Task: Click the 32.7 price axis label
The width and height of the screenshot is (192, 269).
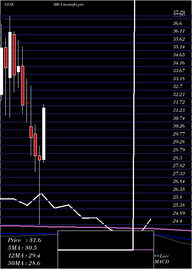Action: click(177, 86)
